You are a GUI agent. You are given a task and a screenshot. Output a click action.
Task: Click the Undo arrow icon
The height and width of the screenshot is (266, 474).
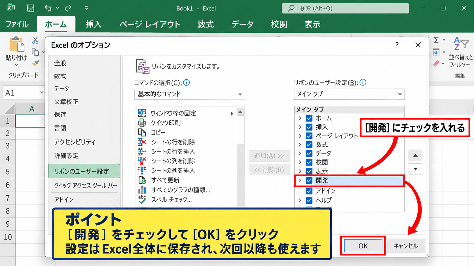click(x=48, y=8)
